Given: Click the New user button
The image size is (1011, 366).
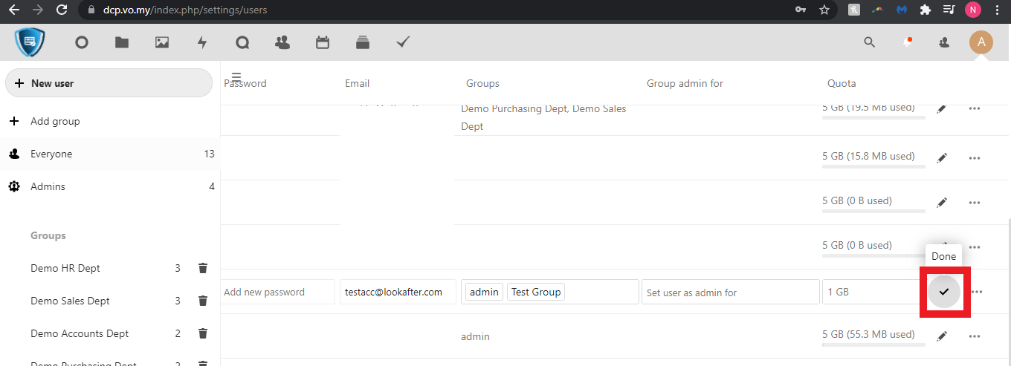Looking at the screenshot, I should [109, 83].
